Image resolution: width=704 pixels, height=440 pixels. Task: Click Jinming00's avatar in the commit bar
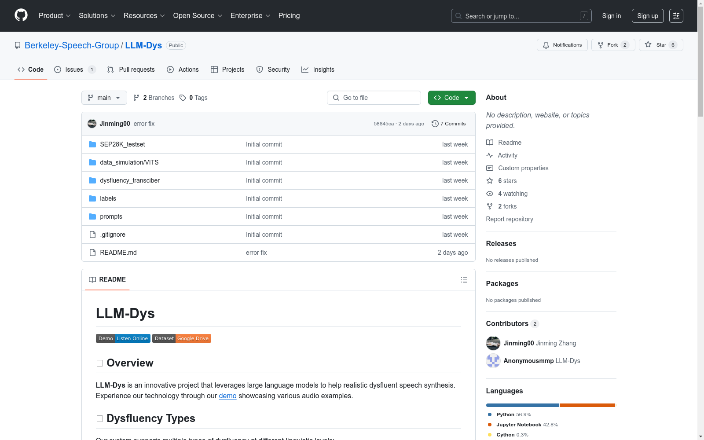coord(92,124)
